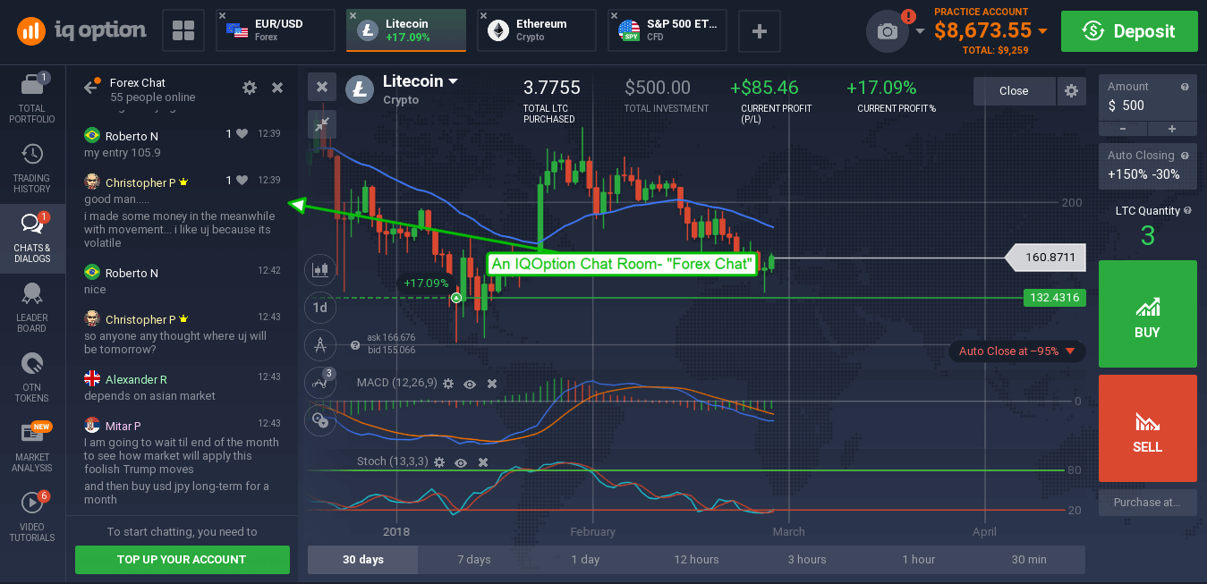The image size is (1207, 584).
Task: Add a new asset tab with plus
Action: point(760,31)
